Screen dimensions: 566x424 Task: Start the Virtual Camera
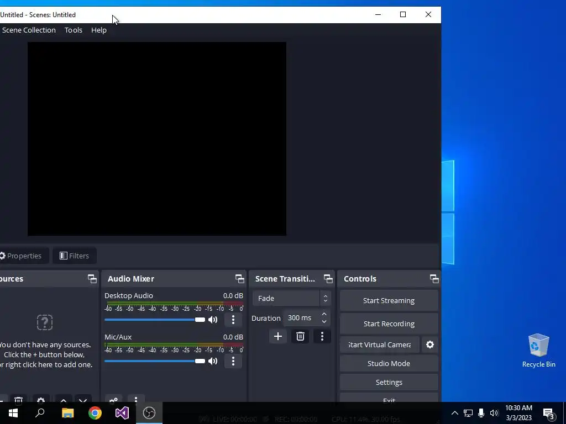coord(380,344)
